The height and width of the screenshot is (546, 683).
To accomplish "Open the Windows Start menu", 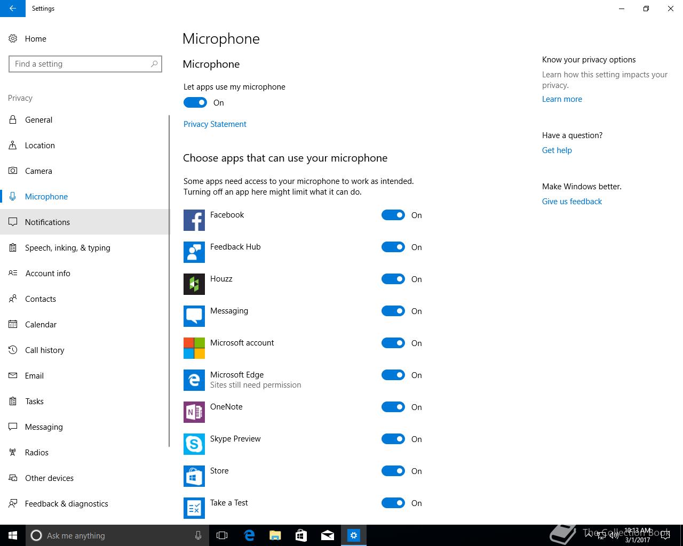I will 13,535.
